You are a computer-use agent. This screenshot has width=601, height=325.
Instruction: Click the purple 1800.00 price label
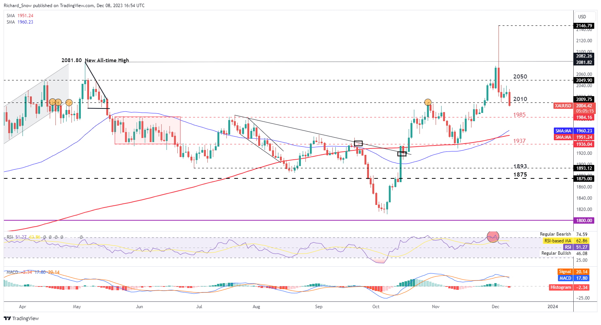(584, 221)
